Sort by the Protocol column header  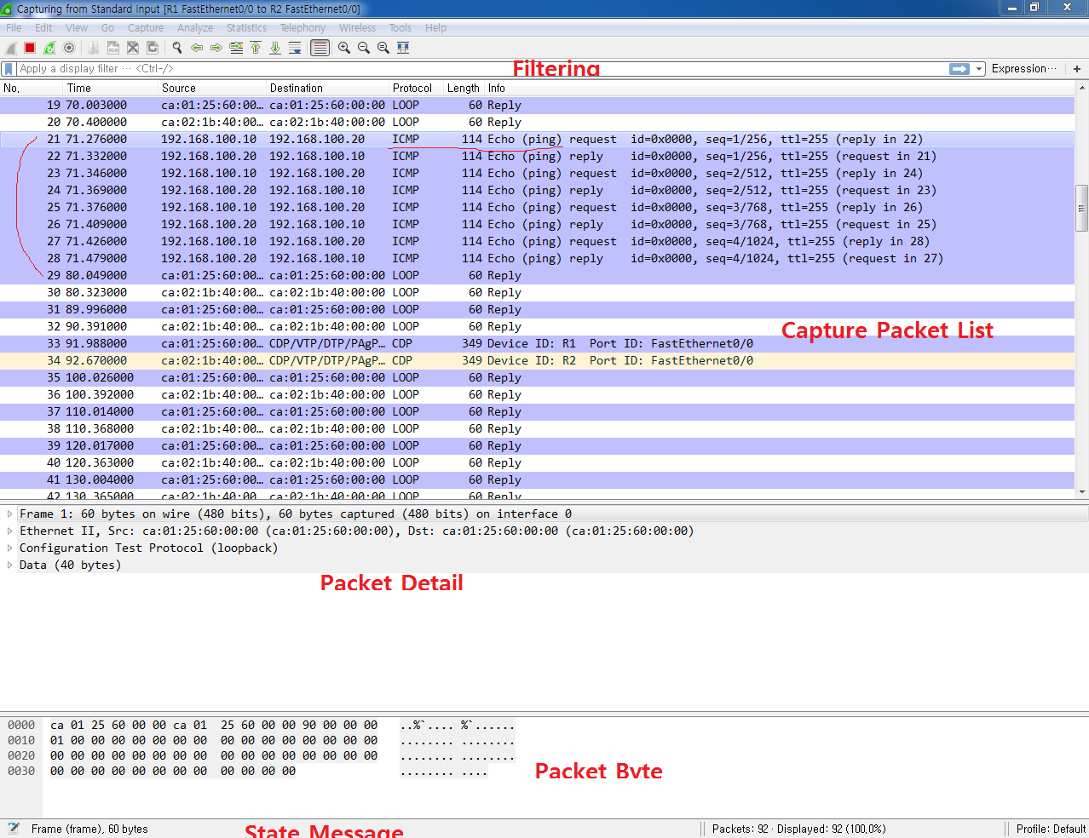(x=417, y=89)
